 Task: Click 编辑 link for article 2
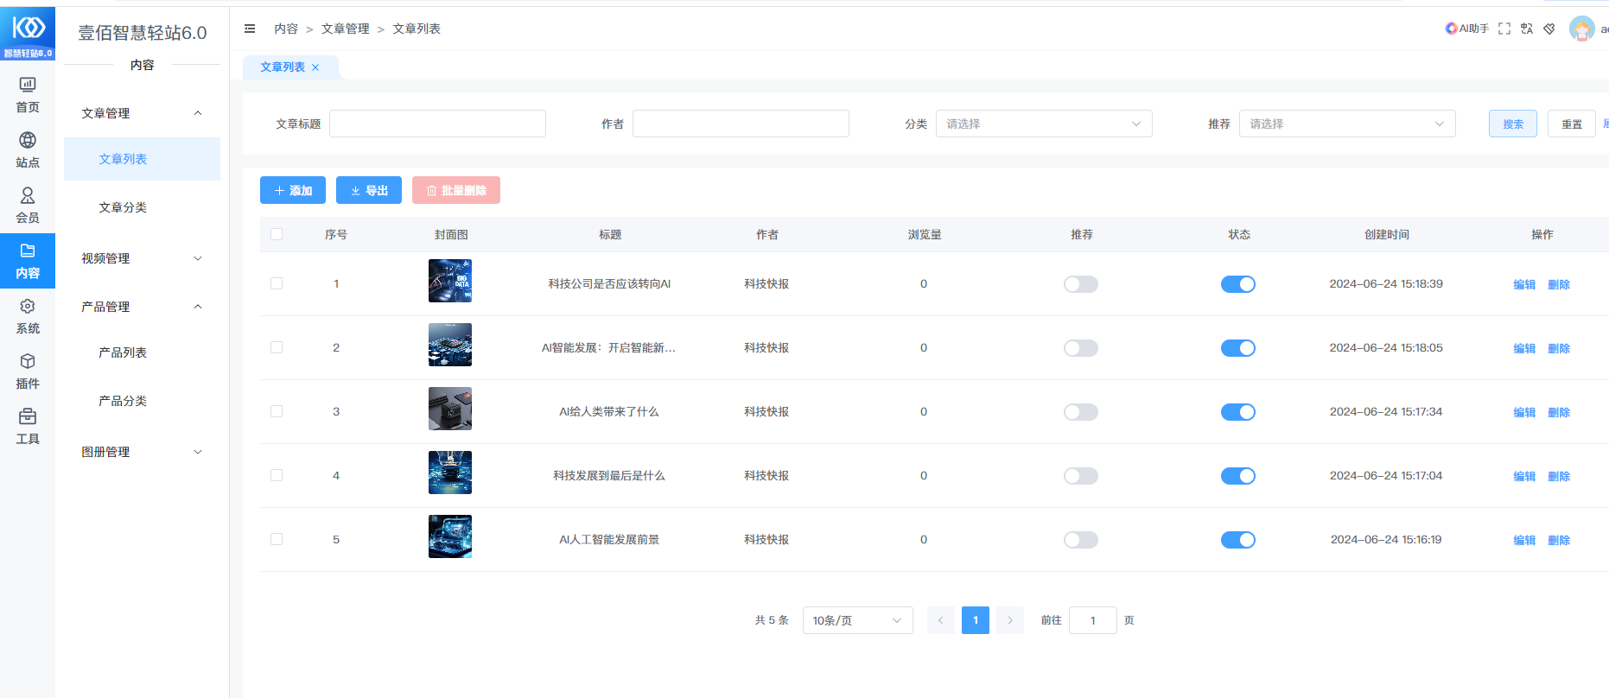point(1523,348)
